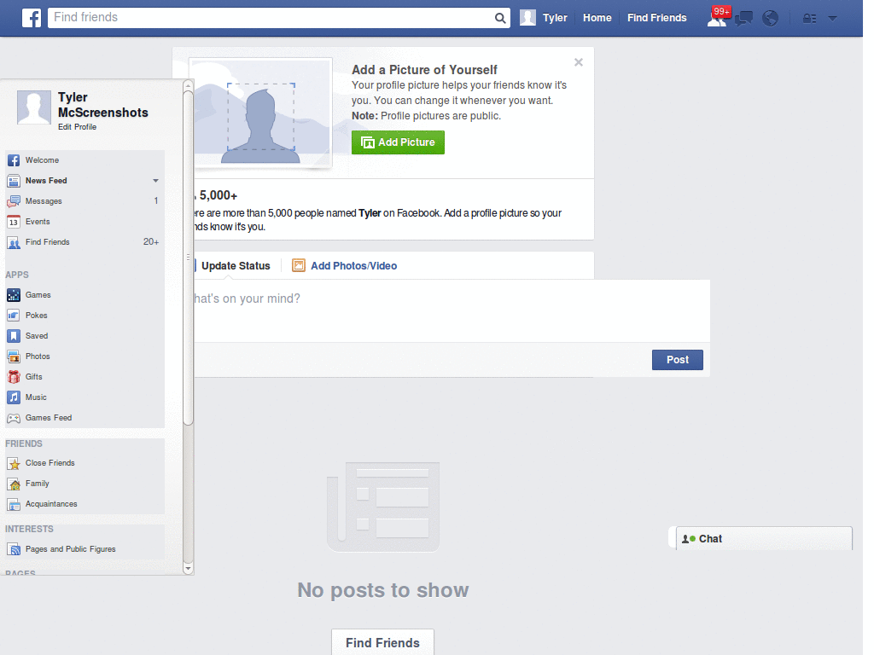874x655 pixels.
Task: Focus the Find friends search field
Action: tap(272, 18)
